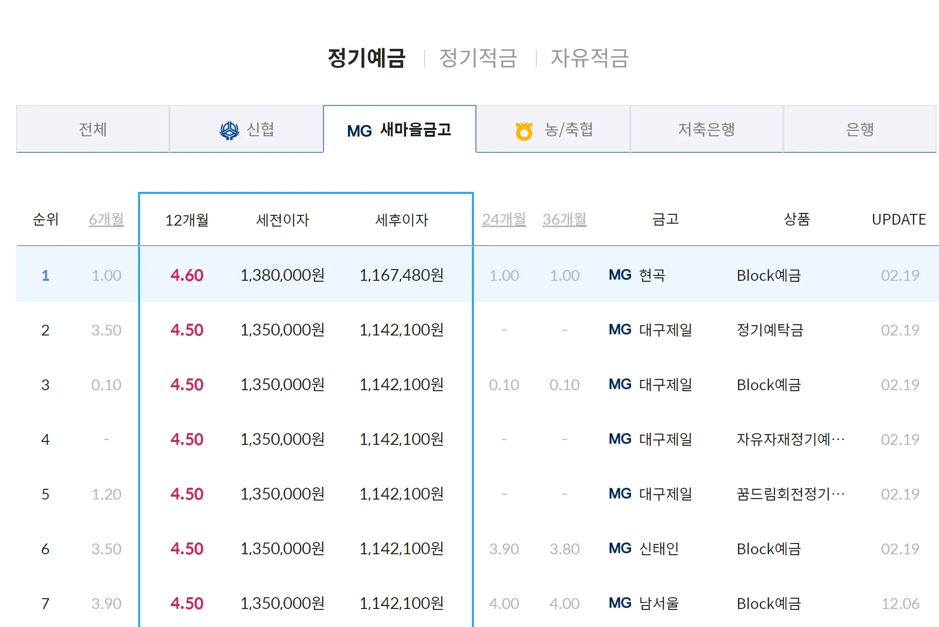939x627 pixels.
Task: Open the 자유자재정기예… product row
Action: [x=790, y=439]
